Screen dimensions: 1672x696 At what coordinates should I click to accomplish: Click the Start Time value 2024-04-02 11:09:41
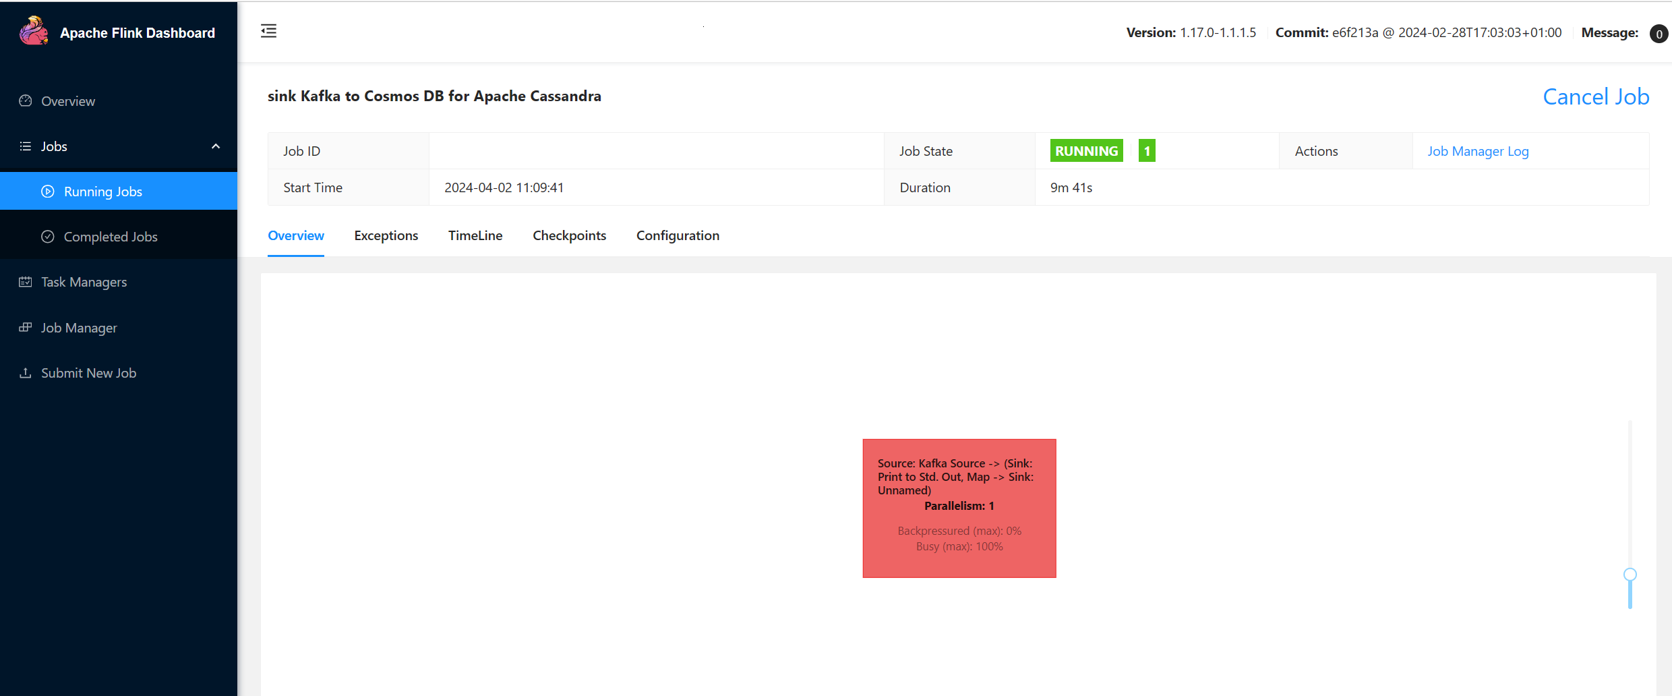coord(504,187)
